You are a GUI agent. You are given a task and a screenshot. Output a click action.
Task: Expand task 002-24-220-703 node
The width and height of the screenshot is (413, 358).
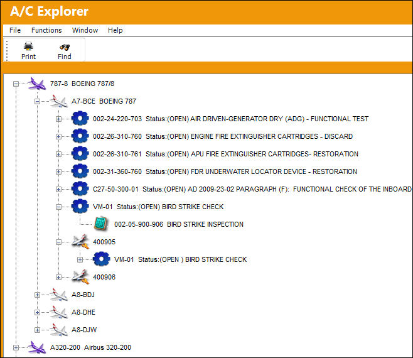(x=59, y=119)
